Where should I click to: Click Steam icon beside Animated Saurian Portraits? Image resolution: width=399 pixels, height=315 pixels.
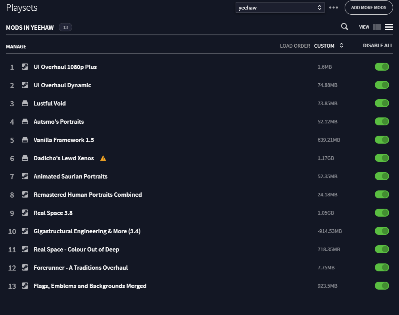click(25, 176)
